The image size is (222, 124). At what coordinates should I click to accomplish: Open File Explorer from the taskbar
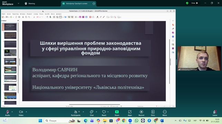click(105, 121)
